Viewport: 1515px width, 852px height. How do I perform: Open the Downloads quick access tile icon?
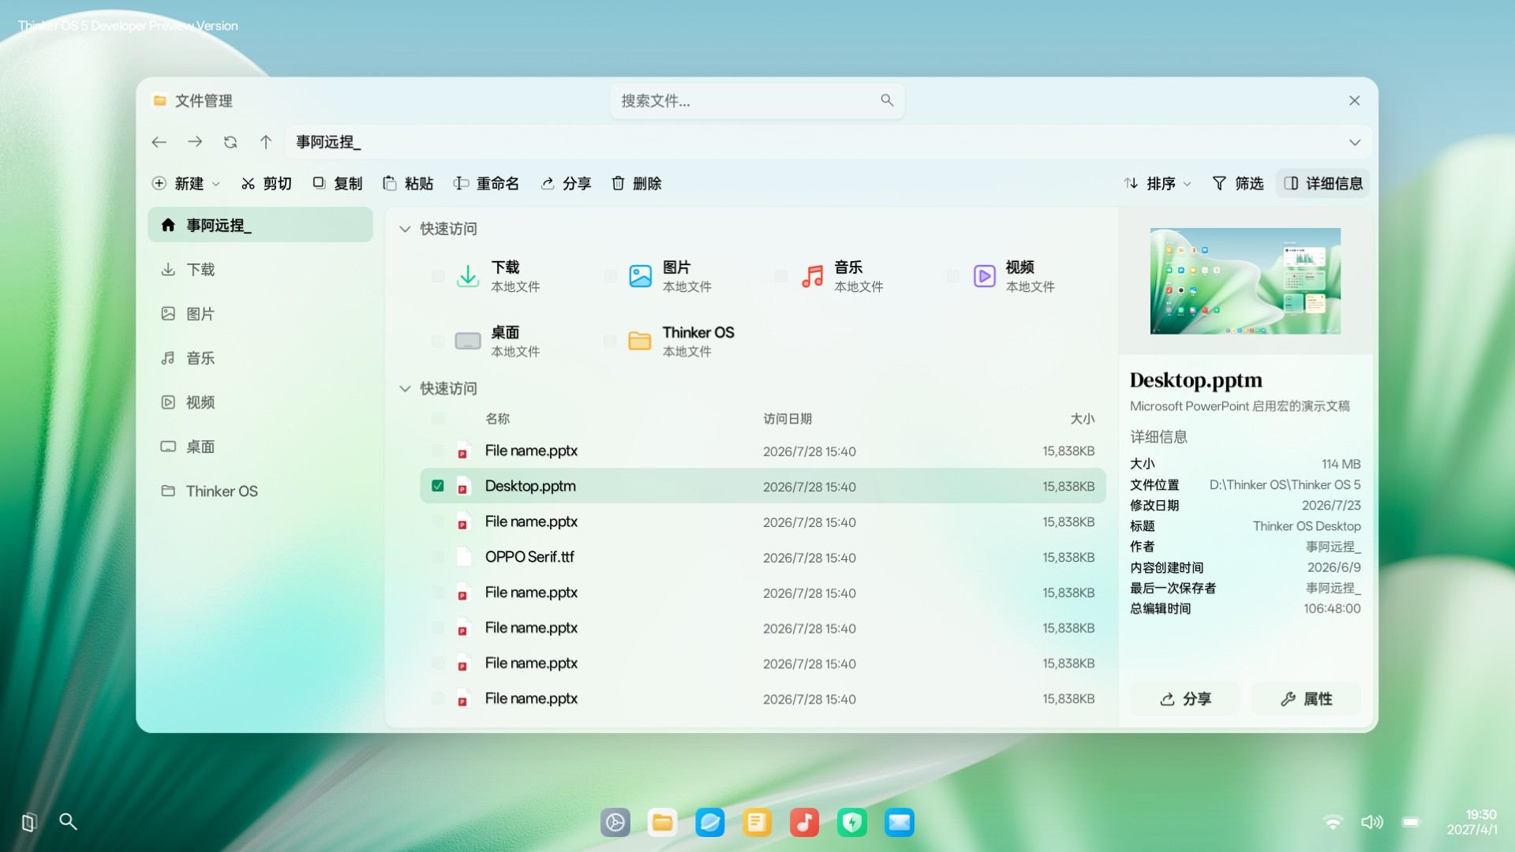tap(468, 276)
